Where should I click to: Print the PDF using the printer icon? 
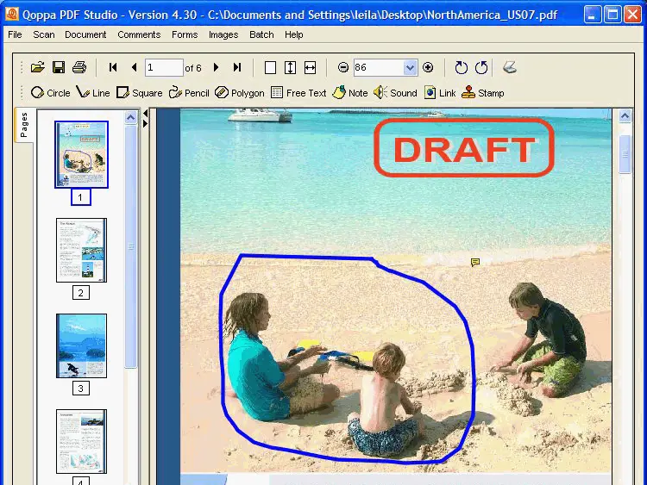coord(79,67)
